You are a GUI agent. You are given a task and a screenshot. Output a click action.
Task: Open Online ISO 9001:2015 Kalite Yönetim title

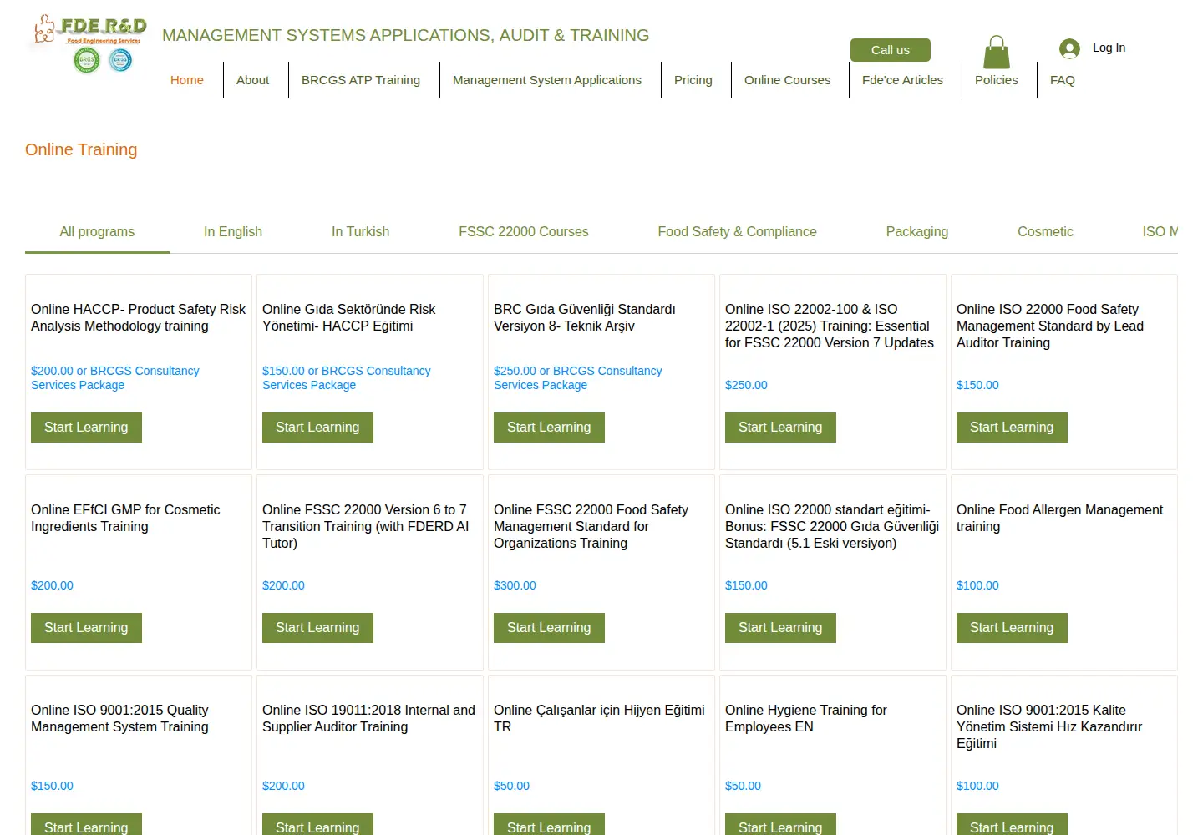(1049, 726)
